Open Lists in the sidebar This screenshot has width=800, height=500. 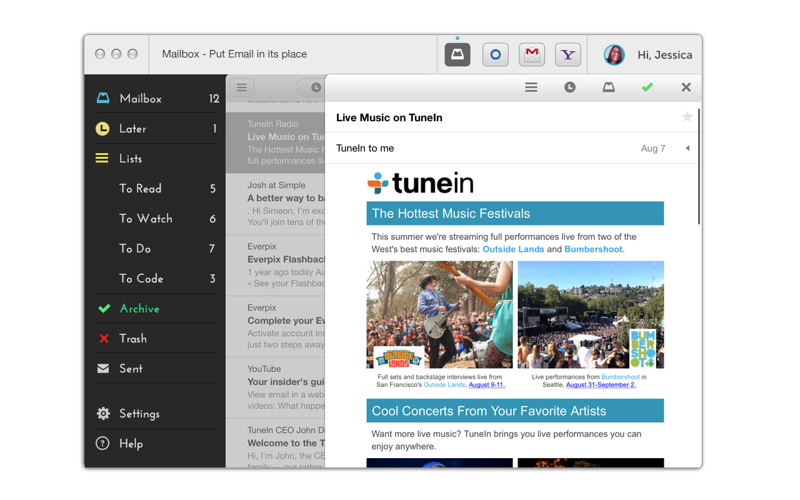pyautogui.click(x=157, y=159)
